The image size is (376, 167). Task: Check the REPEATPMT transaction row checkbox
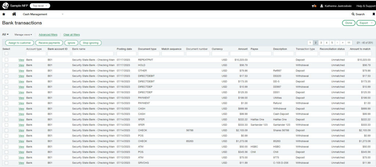click(x=6, y=60)
